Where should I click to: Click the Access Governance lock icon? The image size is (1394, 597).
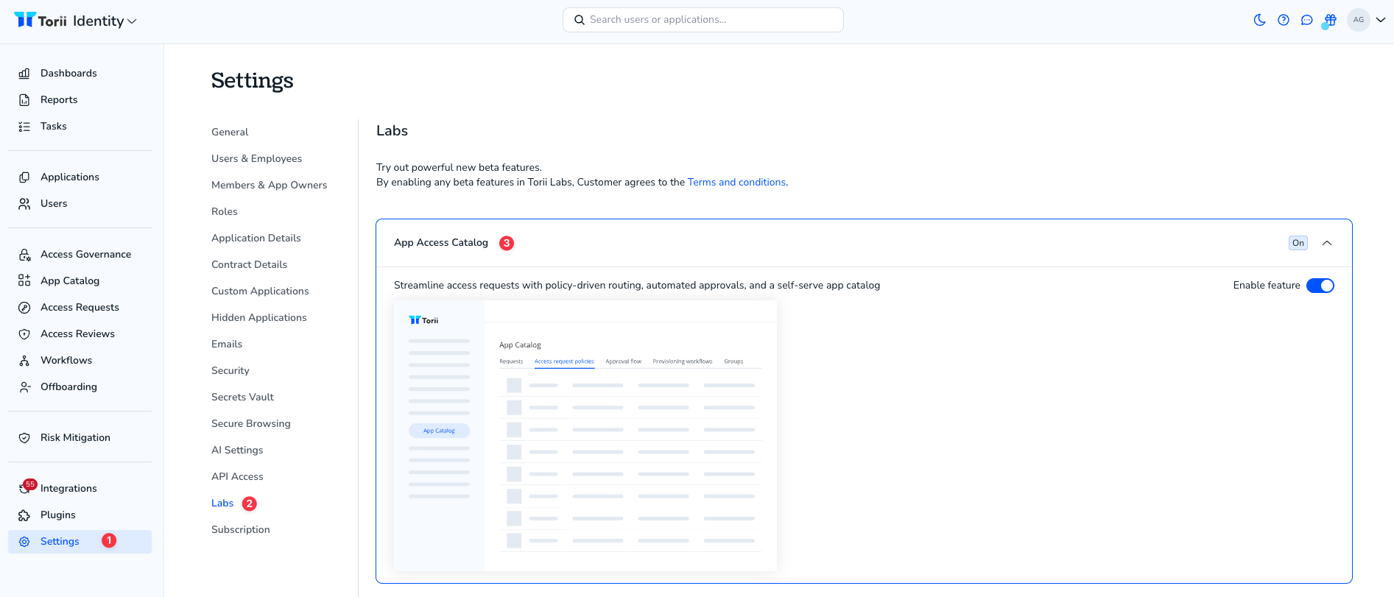coord(24,254)
